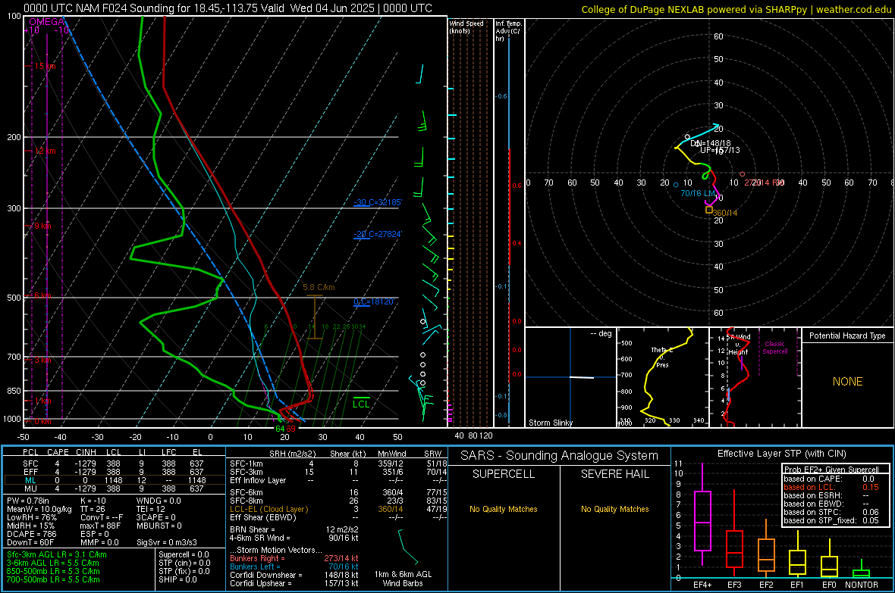Click the 'SARS - Sounding Analogue System' heading
895x593 pixels.
click(x=560, y=455)
